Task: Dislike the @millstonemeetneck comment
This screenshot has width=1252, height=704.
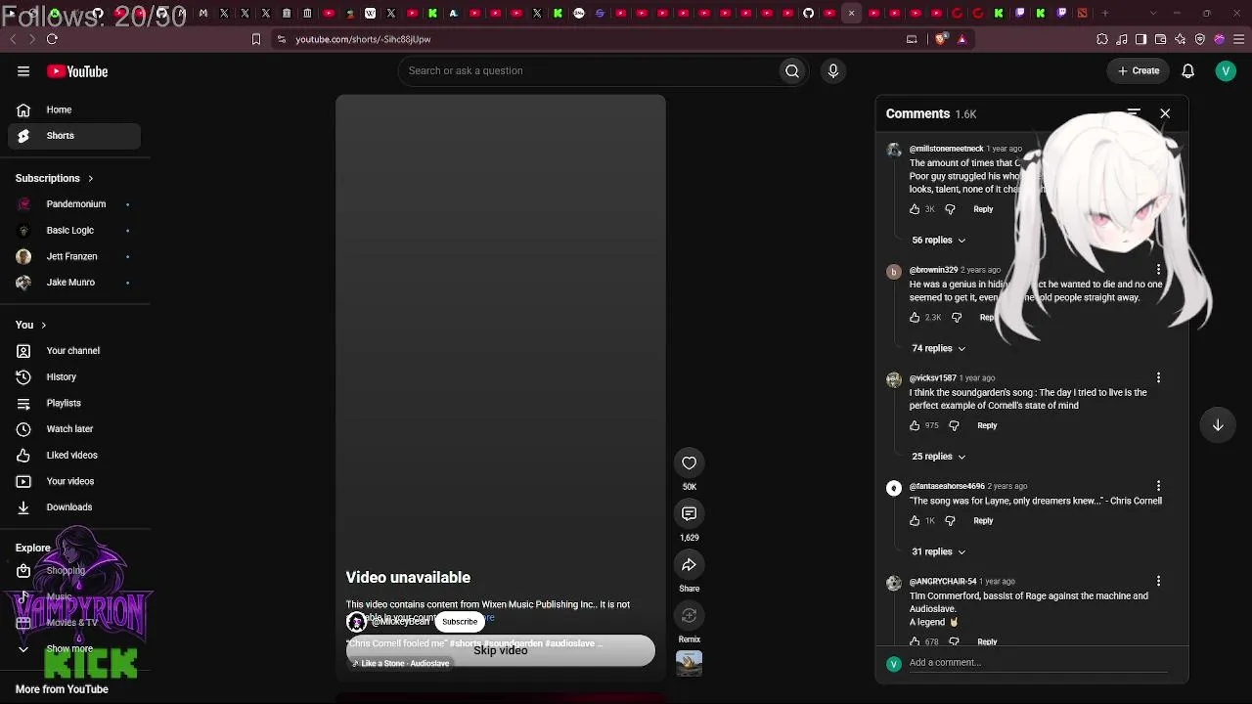Action: point(950,209)
